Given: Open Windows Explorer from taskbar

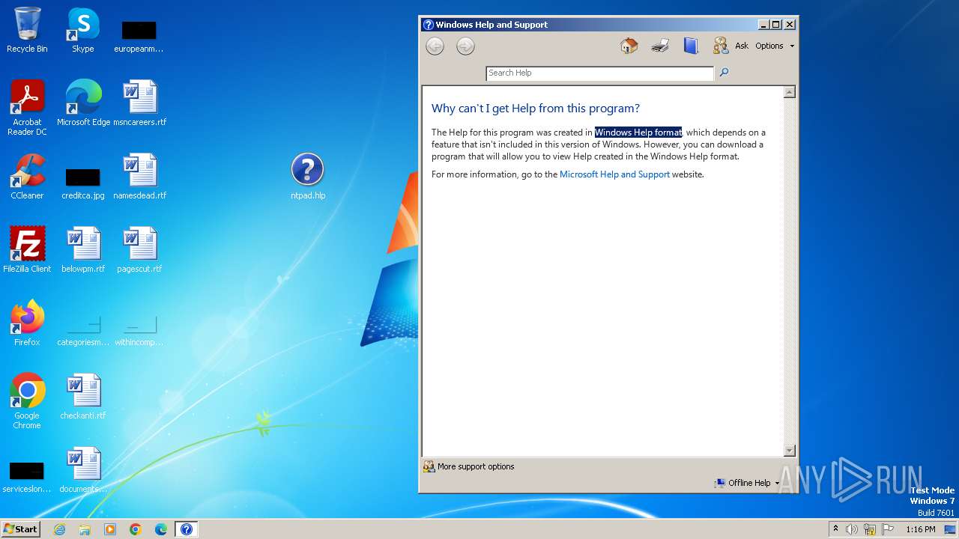Looking at the screenshot, I should pyautogui.click(x=85, y=529).
